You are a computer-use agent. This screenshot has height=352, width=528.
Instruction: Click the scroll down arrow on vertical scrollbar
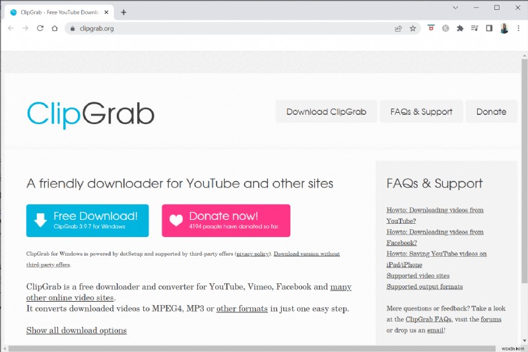click(x=524, y=341)
